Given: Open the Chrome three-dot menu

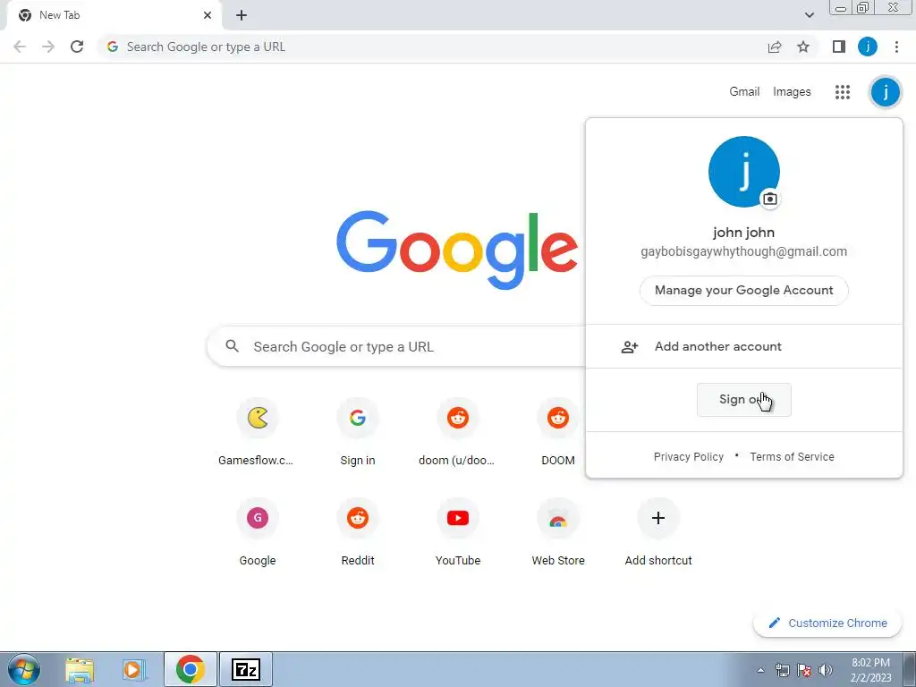Looking at the screenshot, I should 896,47.
